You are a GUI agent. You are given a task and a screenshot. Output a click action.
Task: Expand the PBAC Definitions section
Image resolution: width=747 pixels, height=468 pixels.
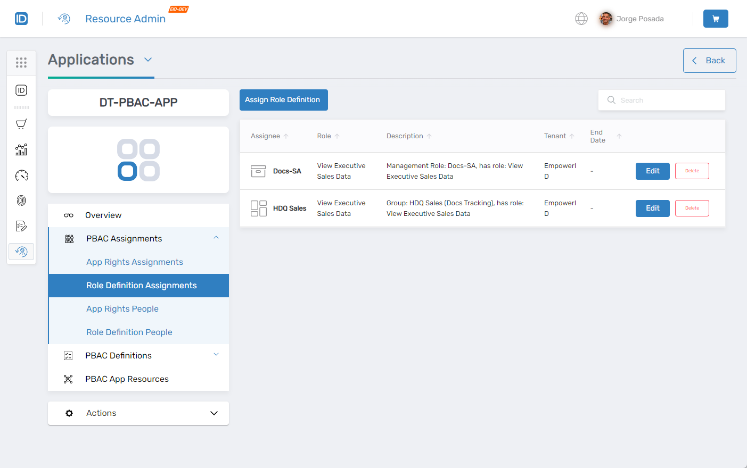(x=216, y=355)
